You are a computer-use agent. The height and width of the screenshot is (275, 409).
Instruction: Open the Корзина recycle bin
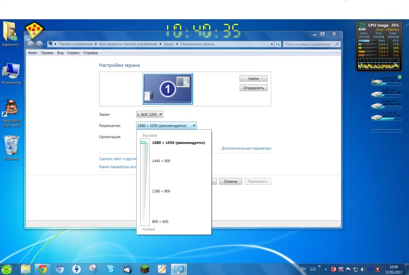point(11,147)
